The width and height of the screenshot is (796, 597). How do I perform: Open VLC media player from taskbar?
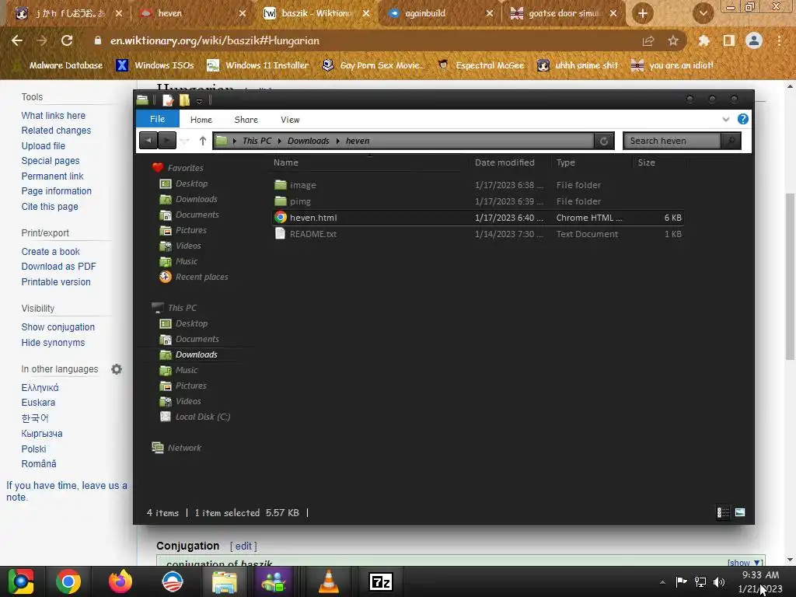pyautogui.click(x=329, y=581)
